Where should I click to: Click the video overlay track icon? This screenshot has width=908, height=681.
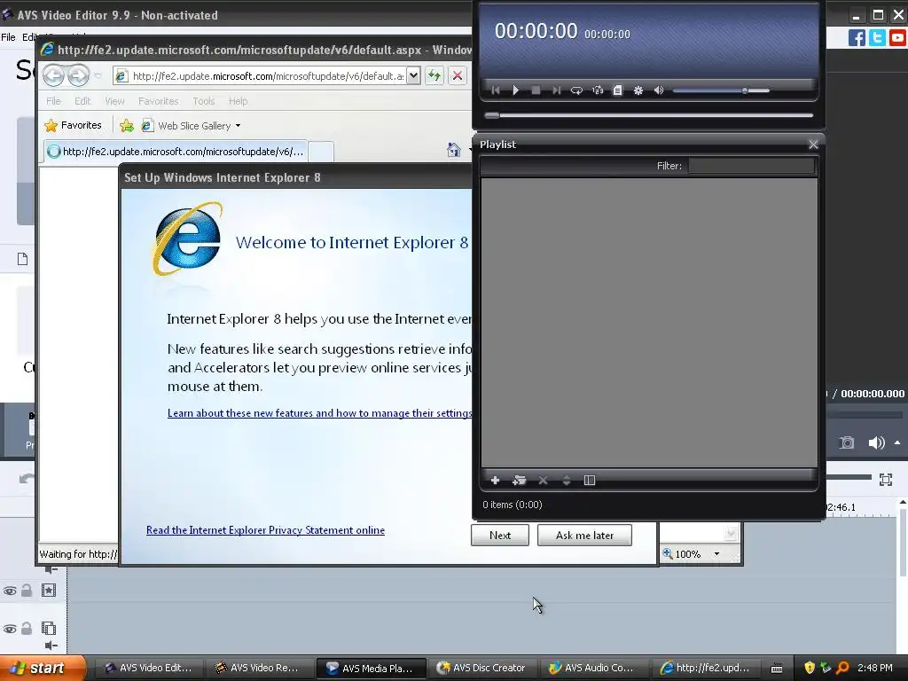49,629
